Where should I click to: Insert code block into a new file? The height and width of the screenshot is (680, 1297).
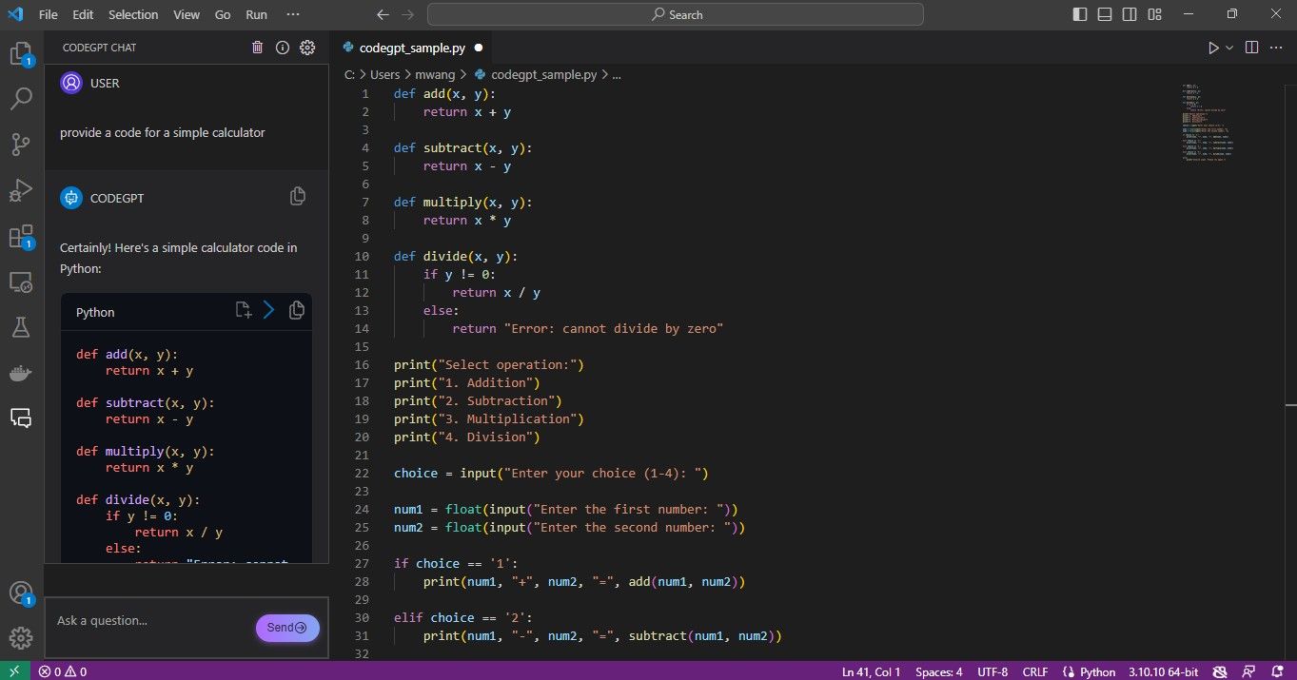pos(243,309)
